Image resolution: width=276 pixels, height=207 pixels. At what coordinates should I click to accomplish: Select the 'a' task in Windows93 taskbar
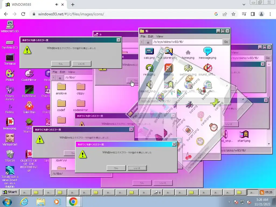tap(157, 192)
